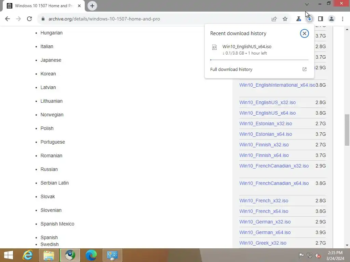Click the Lithuanian list item

tap(51, 101)
